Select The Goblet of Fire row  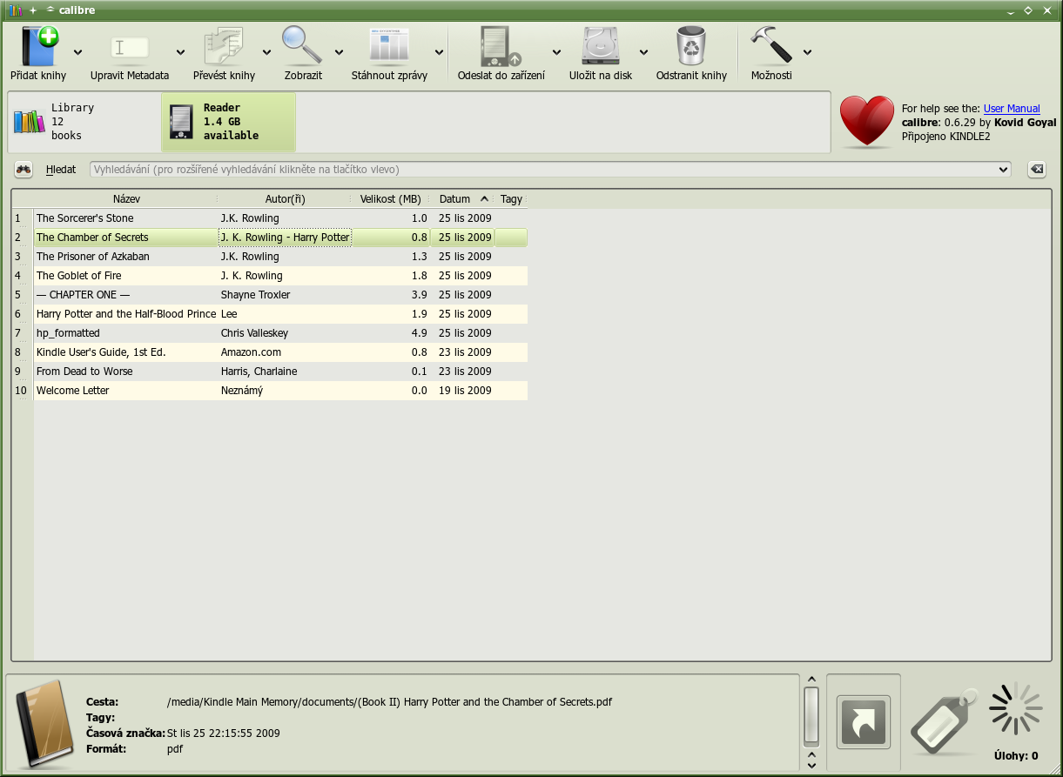point(270,276)
